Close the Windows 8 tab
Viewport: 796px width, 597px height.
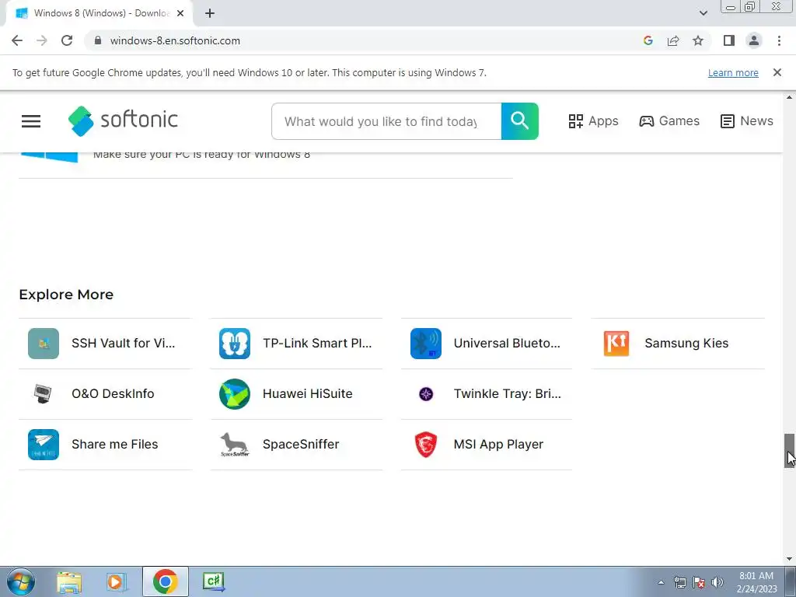[x=180, y=13]
